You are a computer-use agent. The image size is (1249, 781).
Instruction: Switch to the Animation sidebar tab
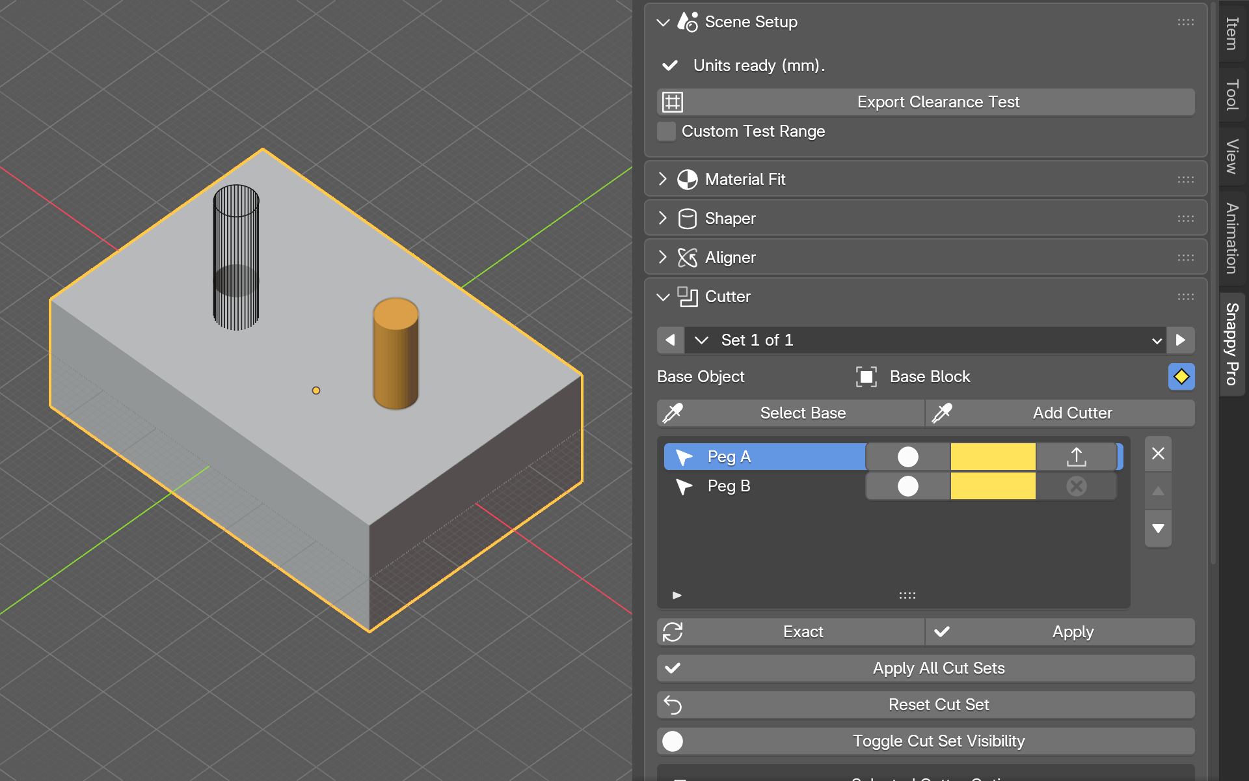click(x=1232, y=238)
